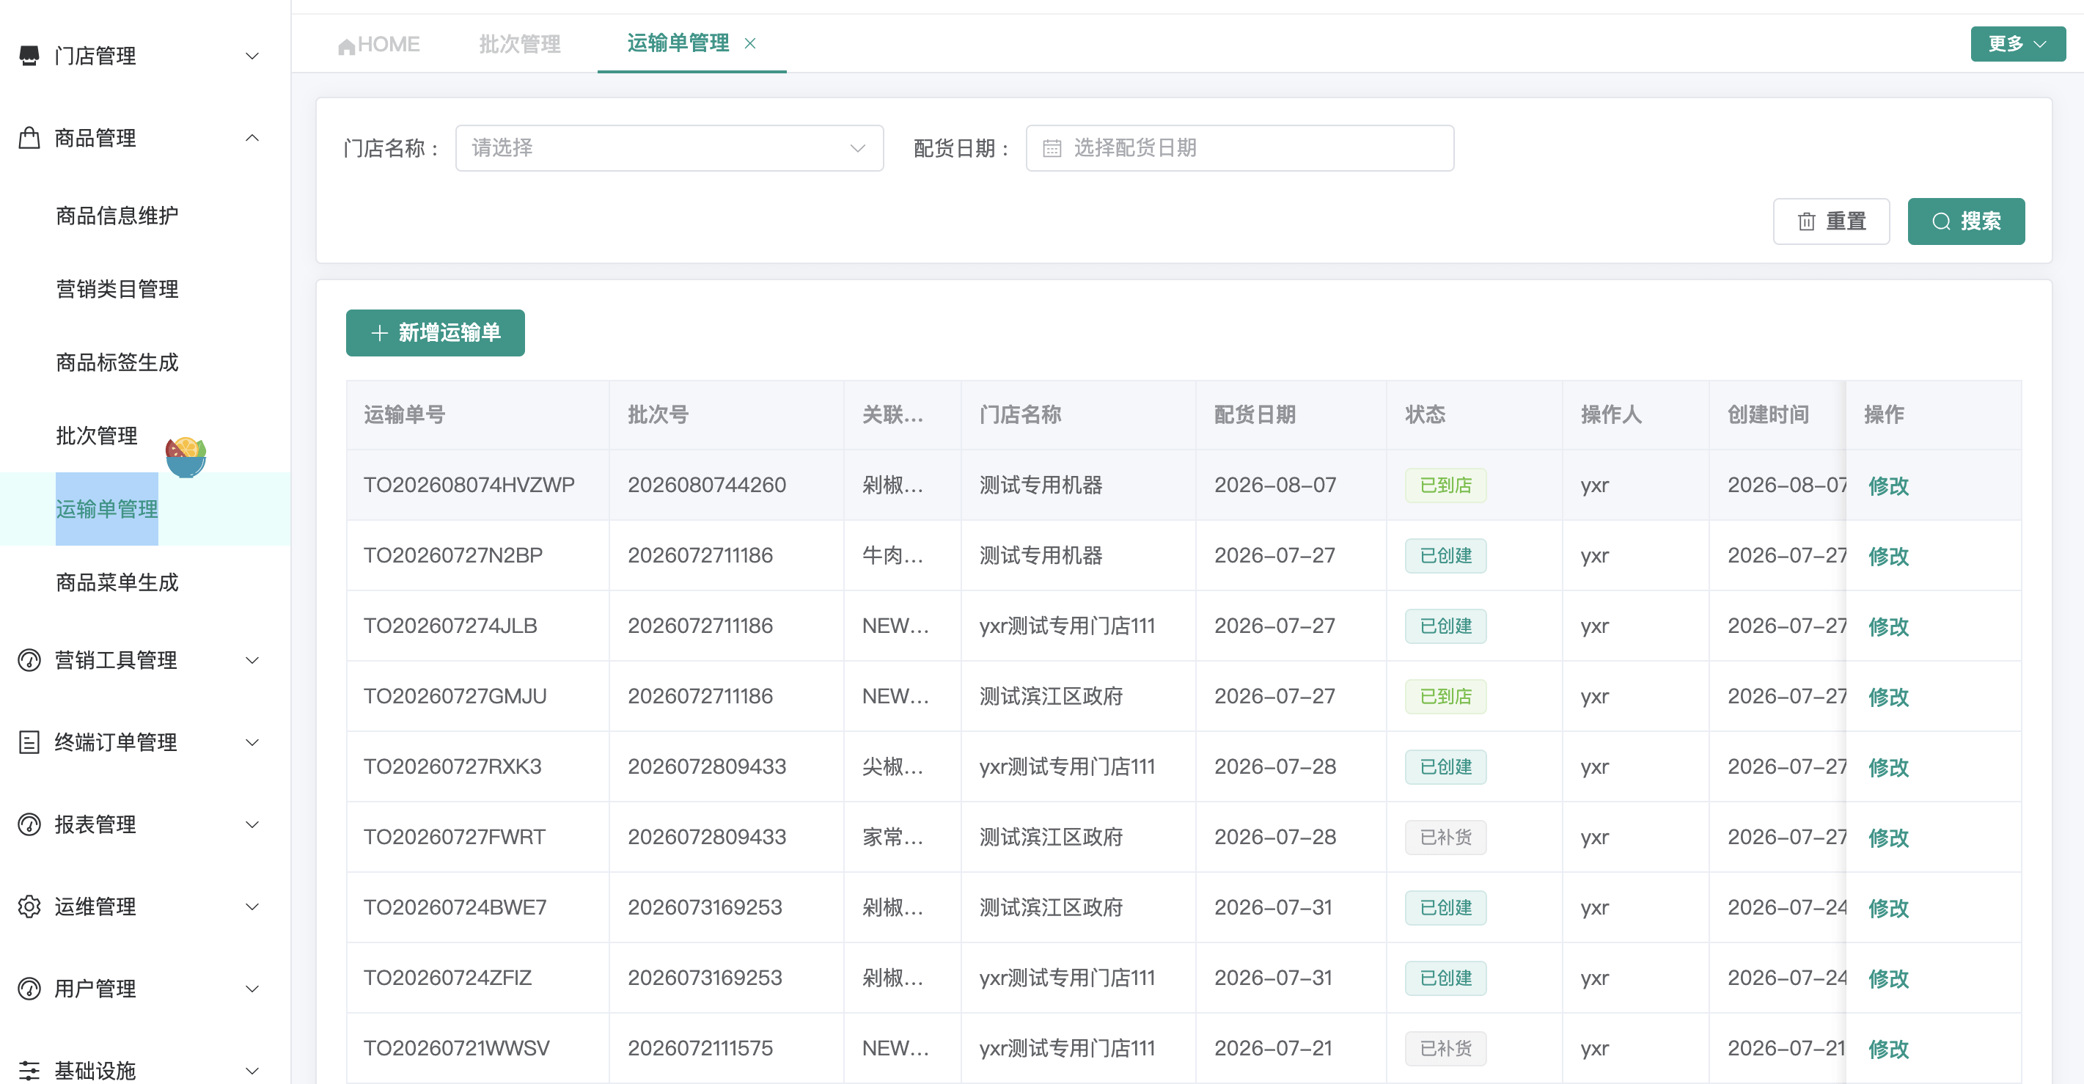Open 商品信息维护 in sidebar
The image size is (2084, 1084).
(117, 216)
